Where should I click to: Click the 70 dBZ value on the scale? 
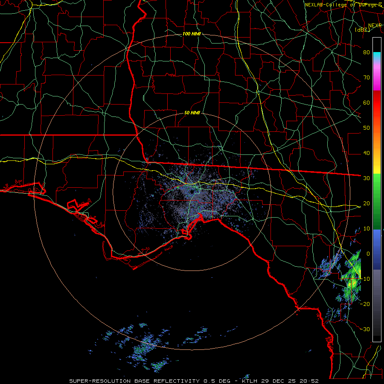point(367,77)
